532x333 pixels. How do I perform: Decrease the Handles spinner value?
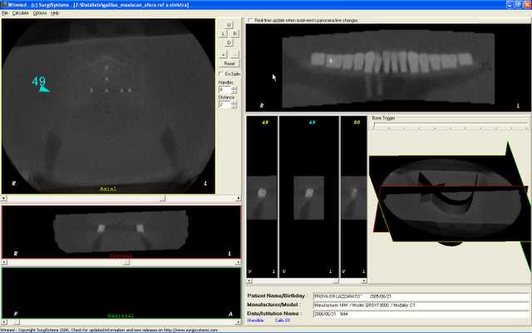click(234, 92)
